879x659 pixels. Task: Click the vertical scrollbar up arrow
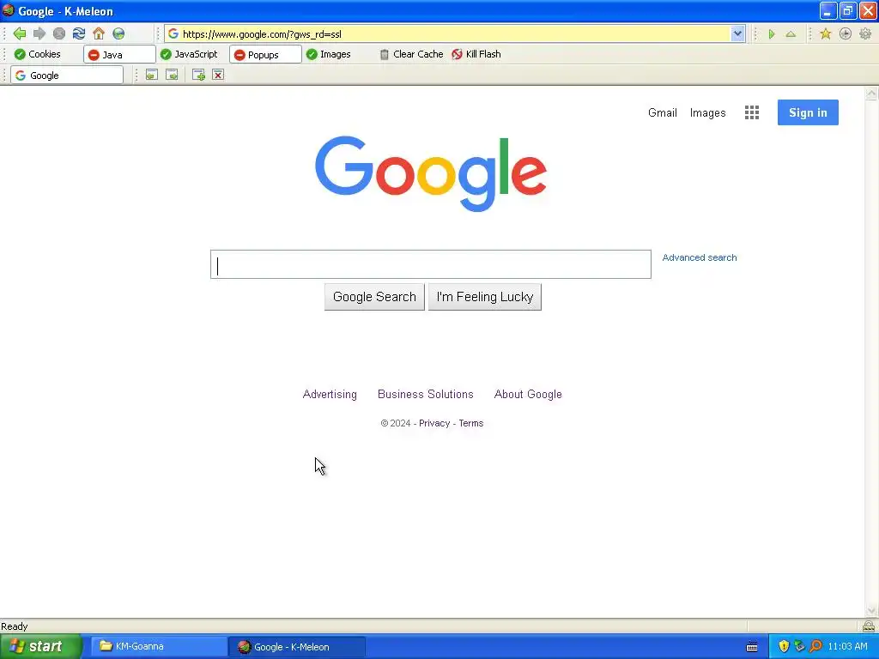click(871, 94)
